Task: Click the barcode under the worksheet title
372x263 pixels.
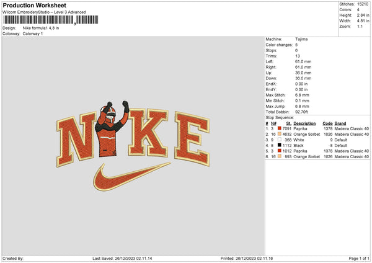Action: [x=51, y=20]
